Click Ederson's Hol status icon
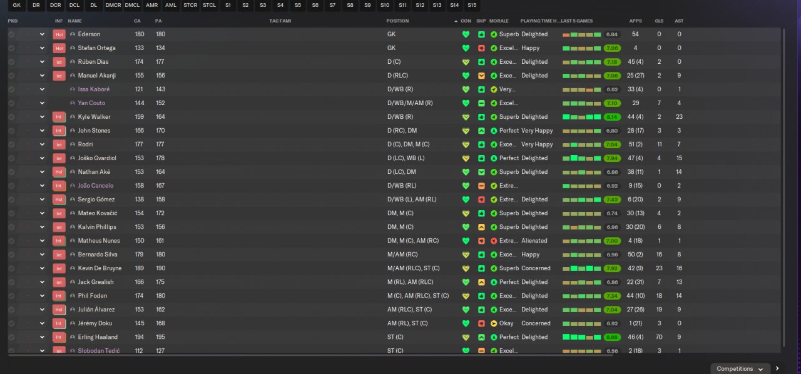This screenshot has height=374, width=801. pos(59,34)
